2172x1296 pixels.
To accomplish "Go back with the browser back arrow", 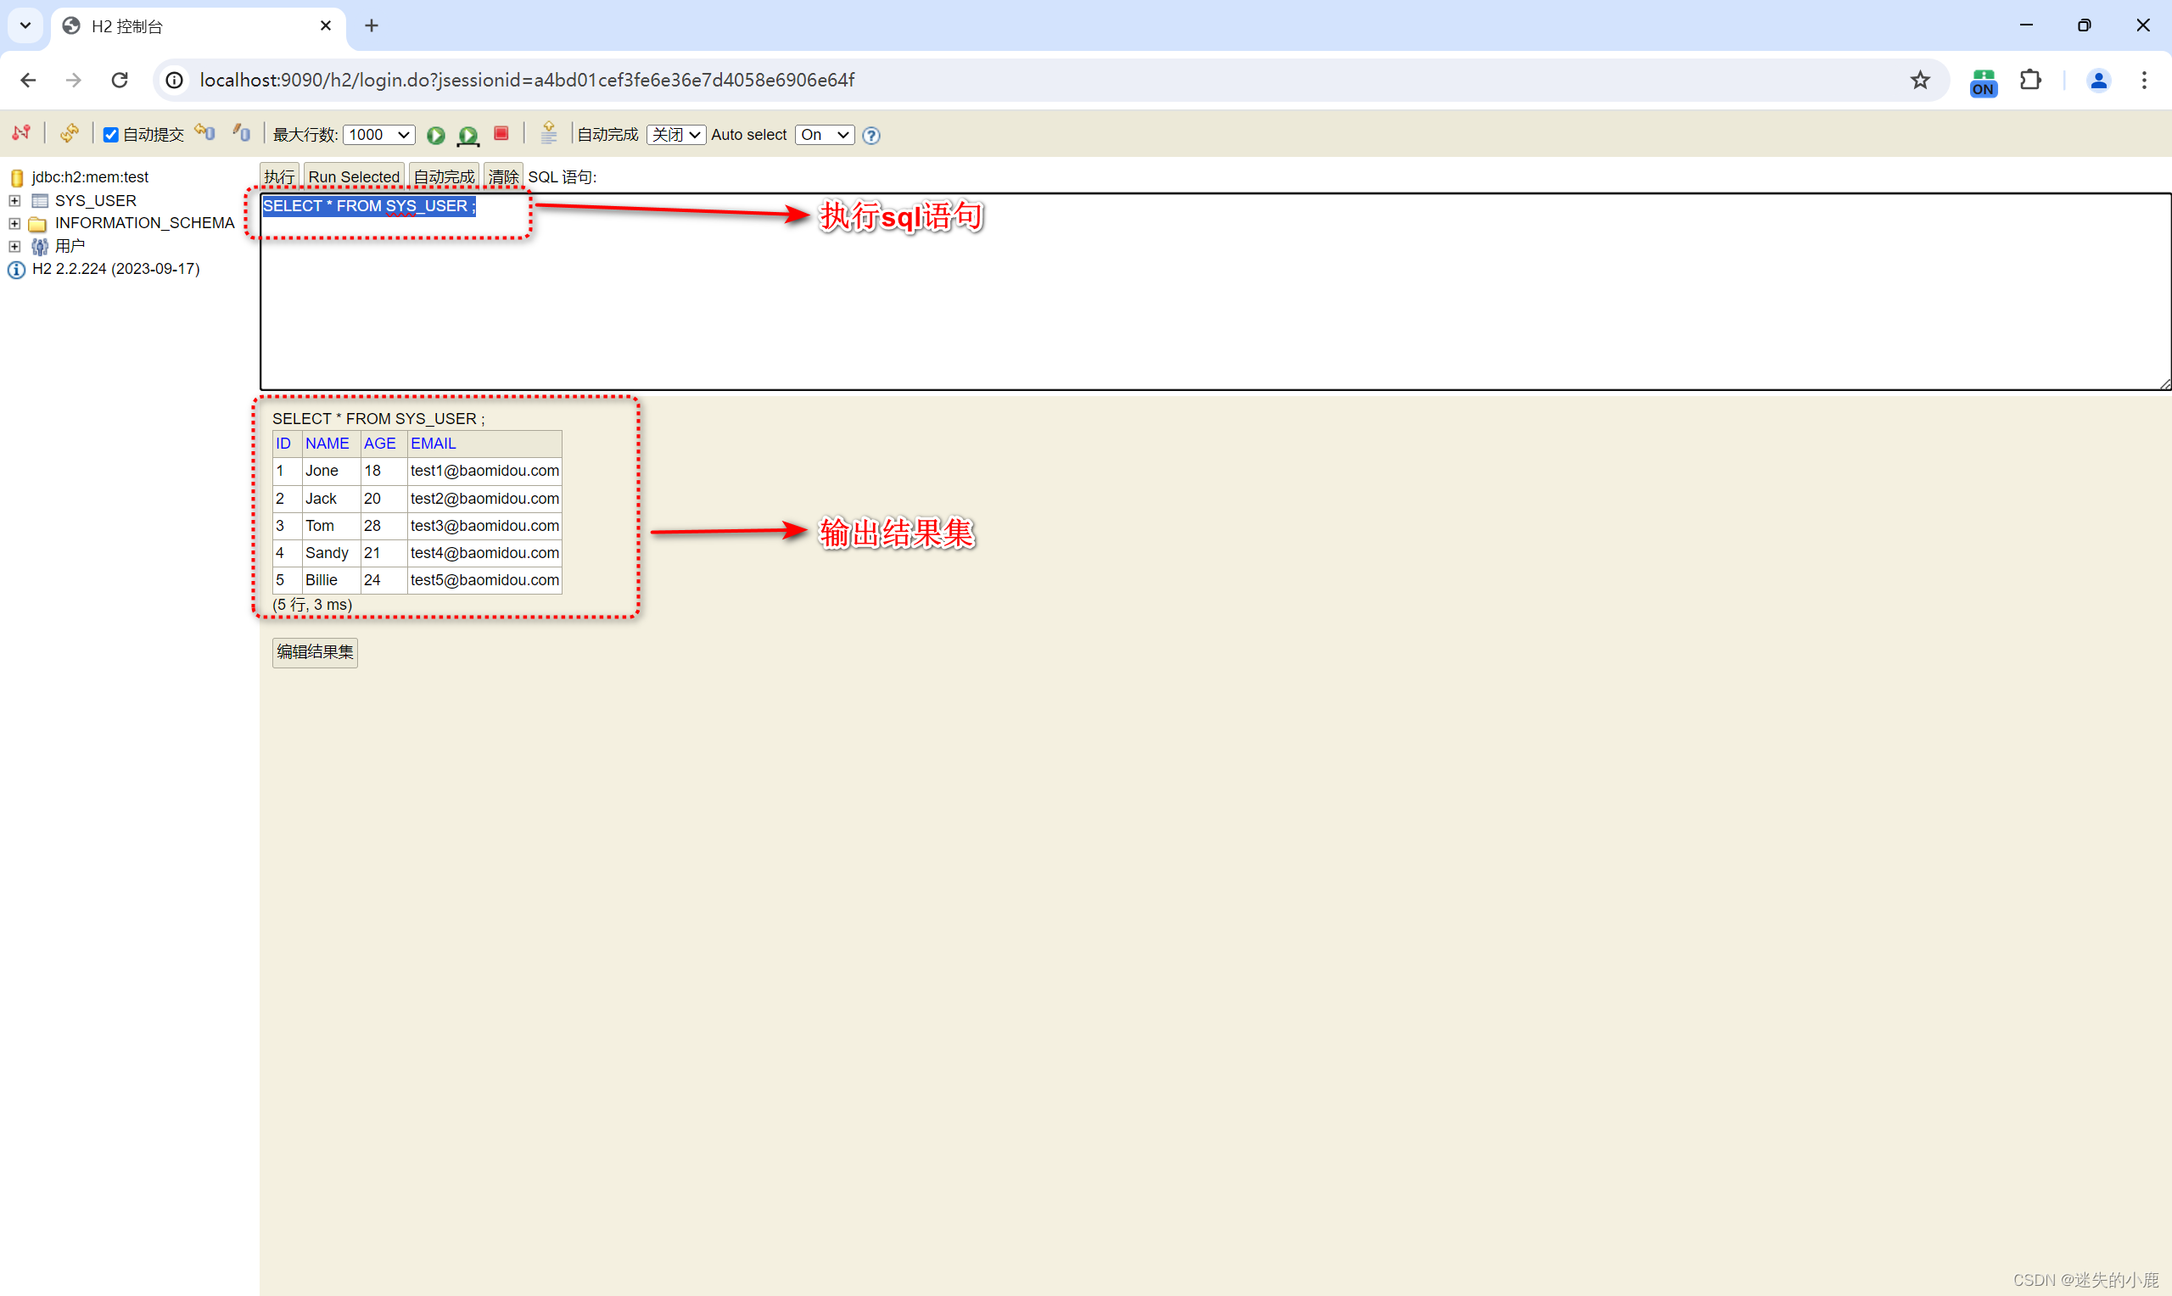I will [28, 80].
